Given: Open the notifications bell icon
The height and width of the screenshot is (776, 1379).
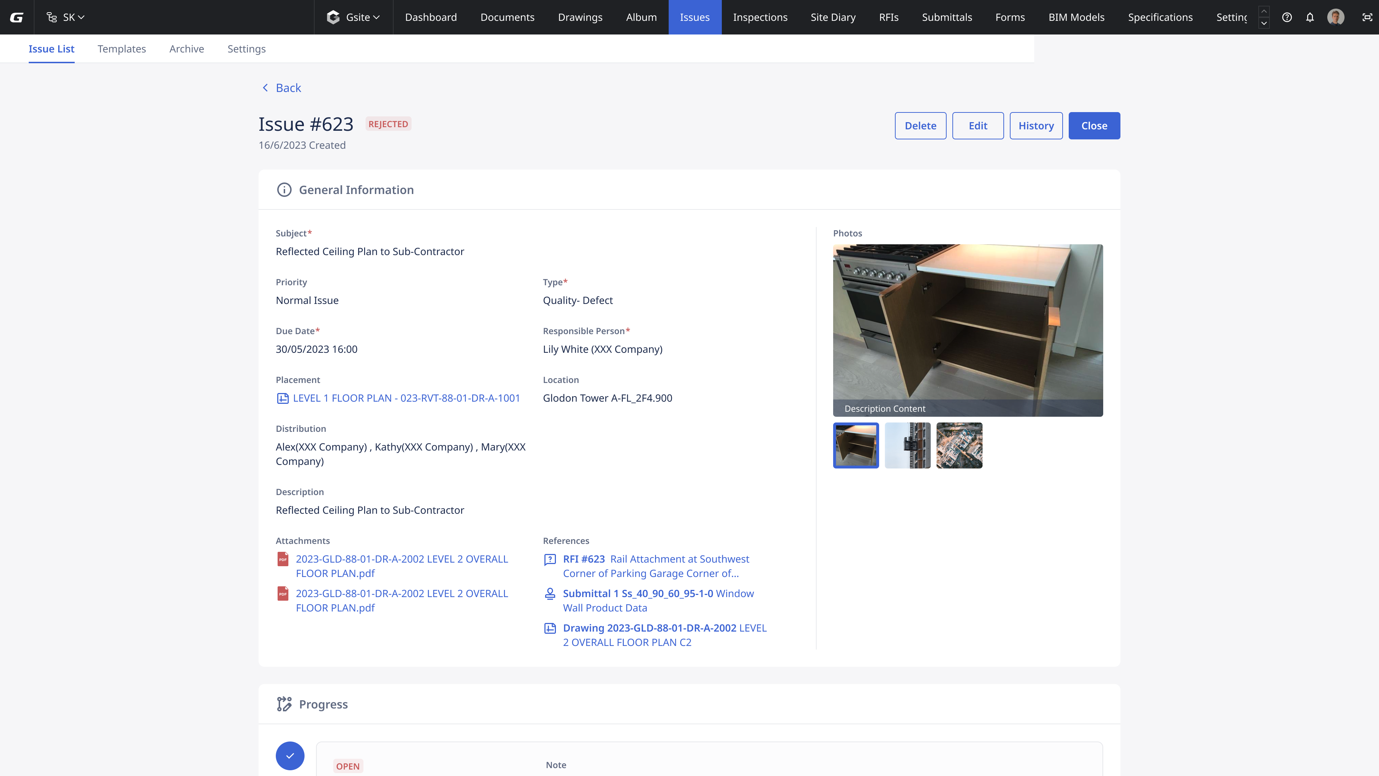Looking at the screenshot, I should point(1310,17).
